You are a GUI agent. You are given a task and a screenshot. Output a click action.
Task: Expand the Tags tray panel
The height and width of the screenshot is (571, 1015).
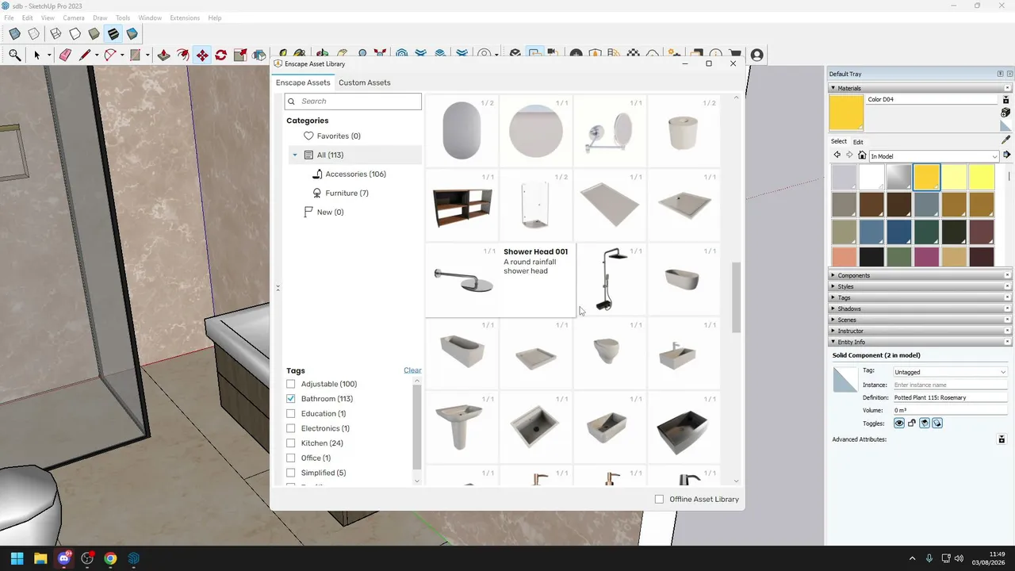point(920,297)
